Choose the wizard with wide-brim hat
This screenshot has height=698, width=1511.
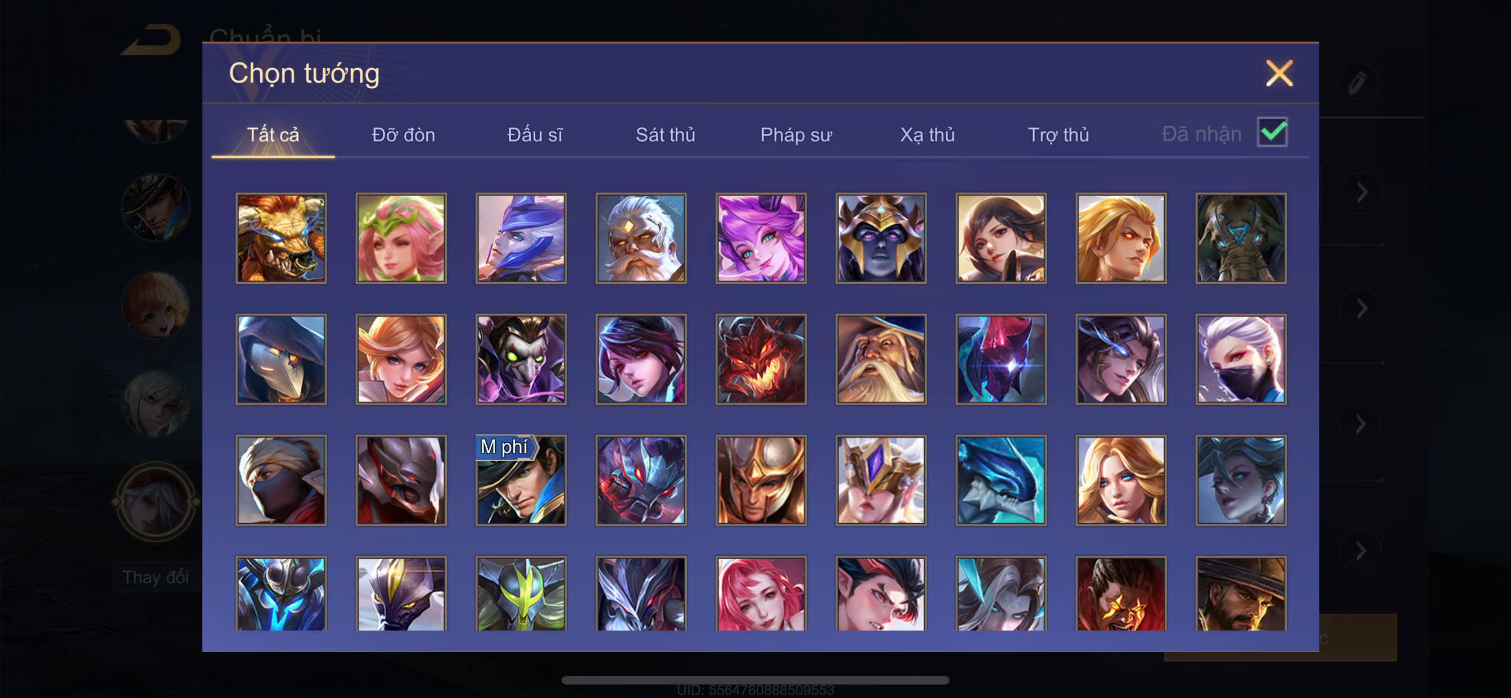881,359
